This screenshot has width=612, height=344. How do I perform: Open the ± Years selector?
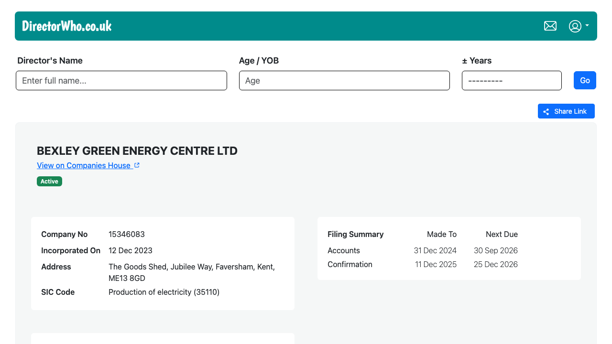click(x=512, y=80)
